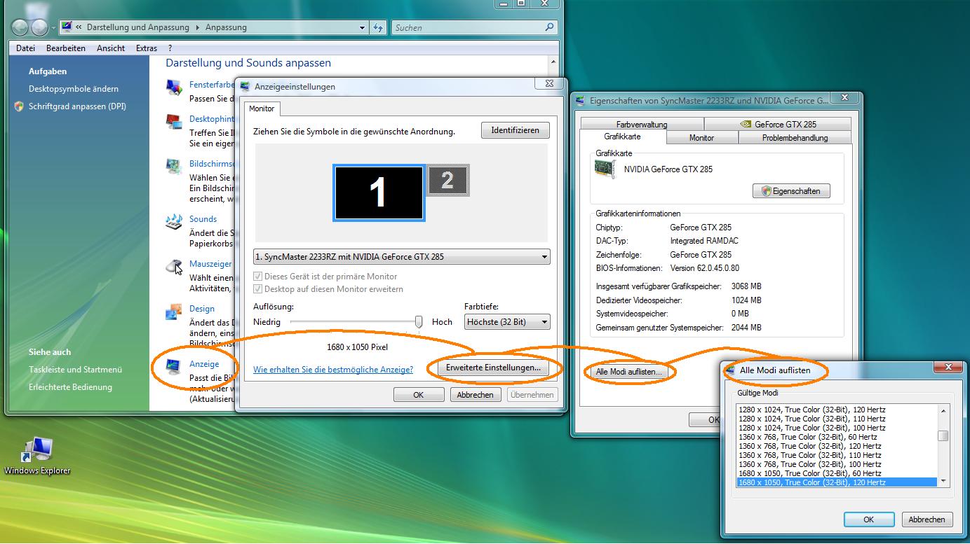970x544 pixels.
Task: Open Schriftgrad anpassen (DPI) link
Action: pos(77,106)
